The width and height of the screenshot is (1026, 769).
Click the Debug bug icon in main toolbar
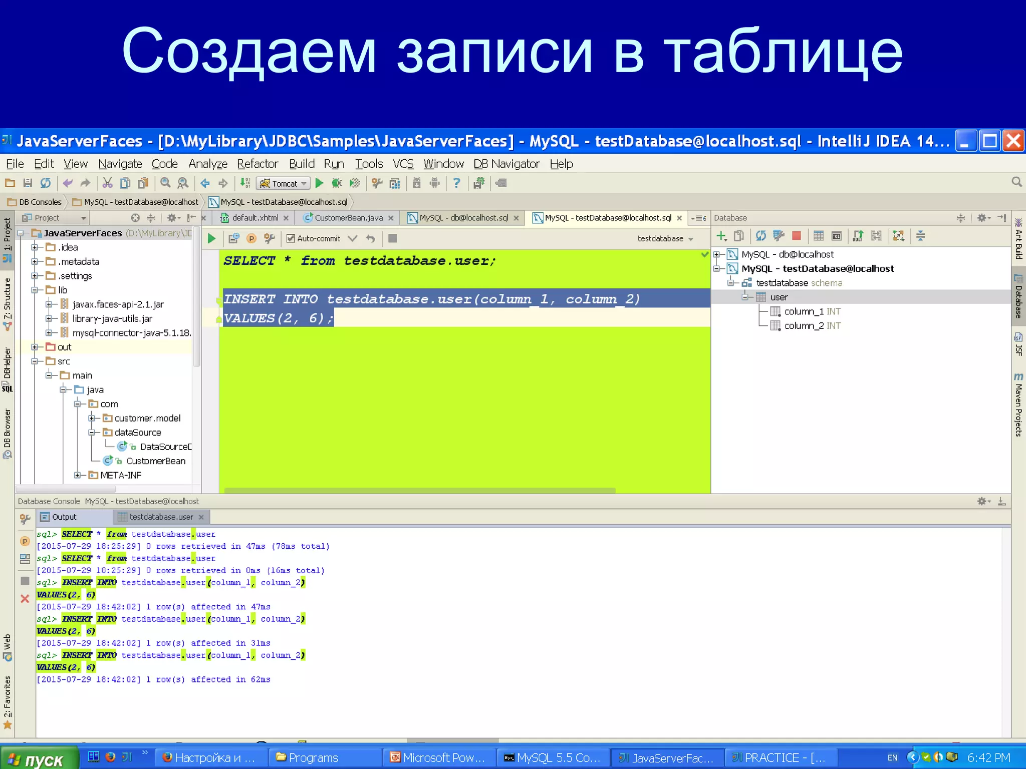(x=337, y=183)
